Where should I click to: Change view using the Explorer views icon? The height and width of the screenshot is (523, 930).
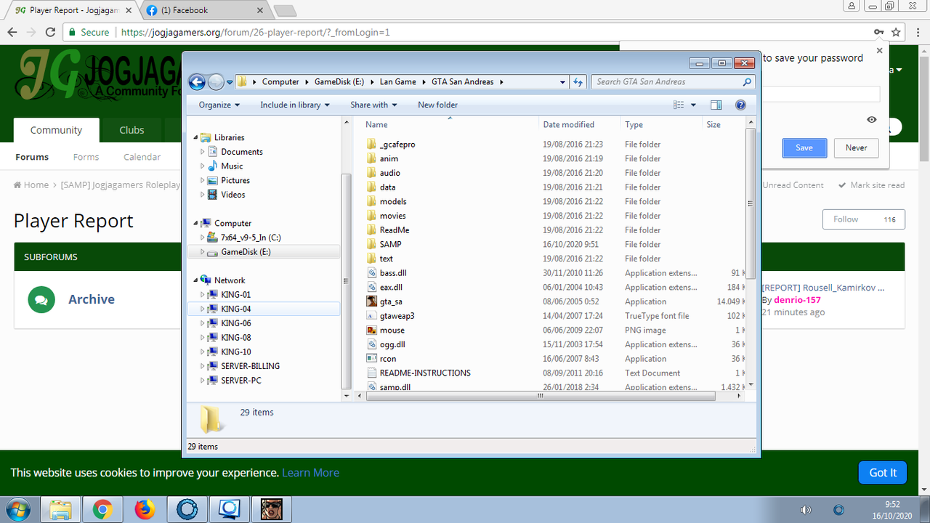click(679, 105)
